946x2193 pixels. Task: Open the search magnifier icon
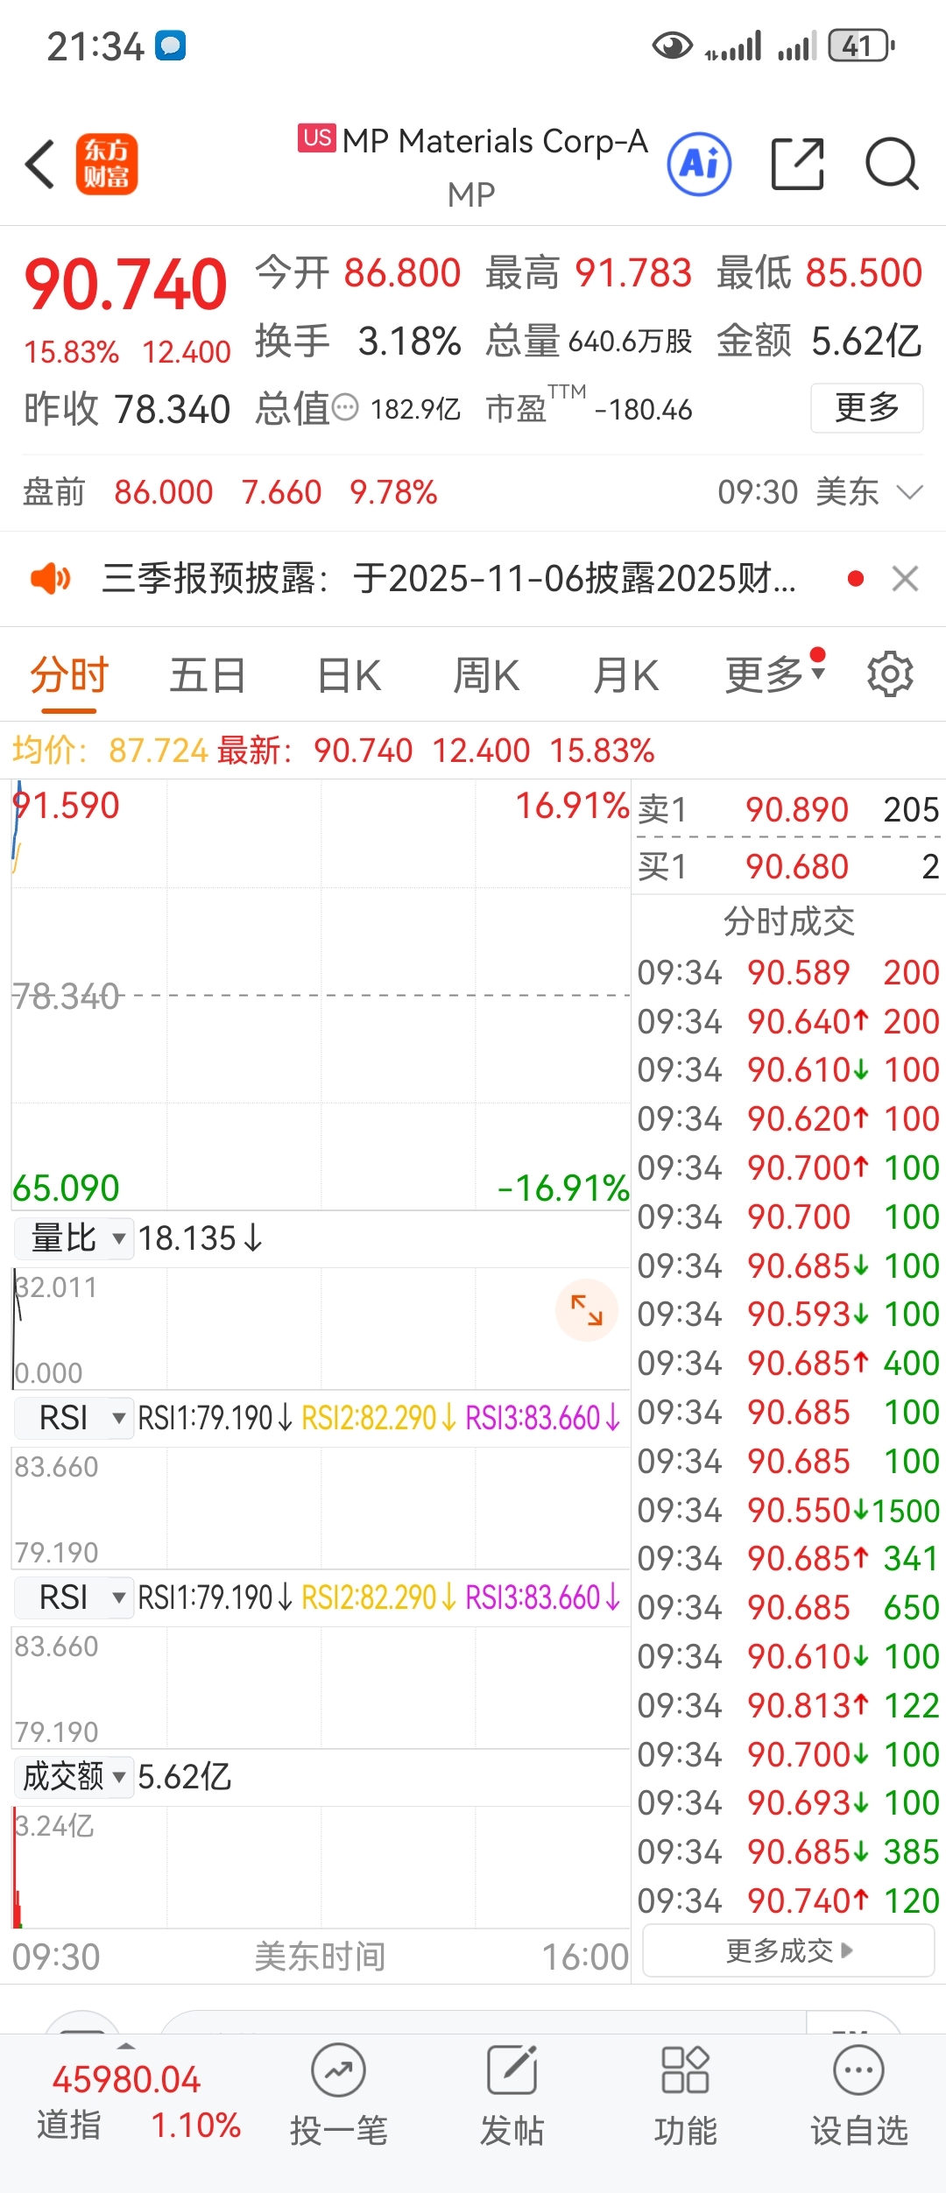892,164
